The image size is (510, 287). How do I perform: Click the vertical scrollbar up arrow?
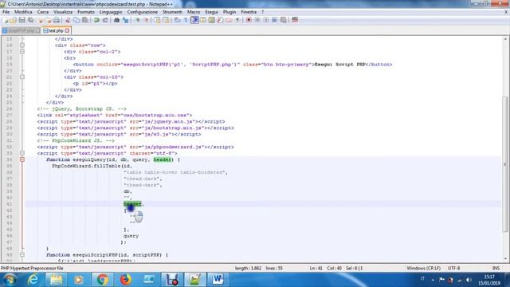click(x=505, y=39)
